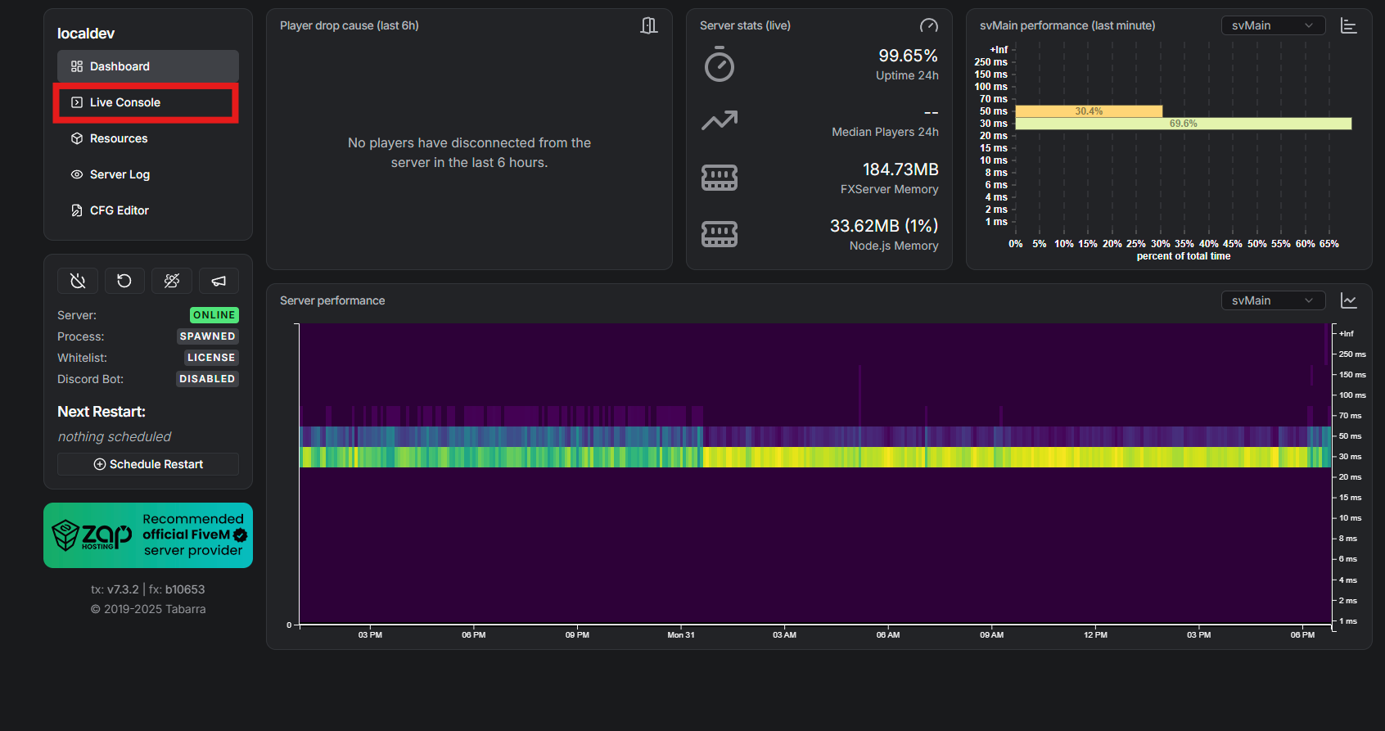Viewport: 1385px width, 731px height.
Task: Open svMain dropdown in the last-minute performance panel
Action: 1273,25
